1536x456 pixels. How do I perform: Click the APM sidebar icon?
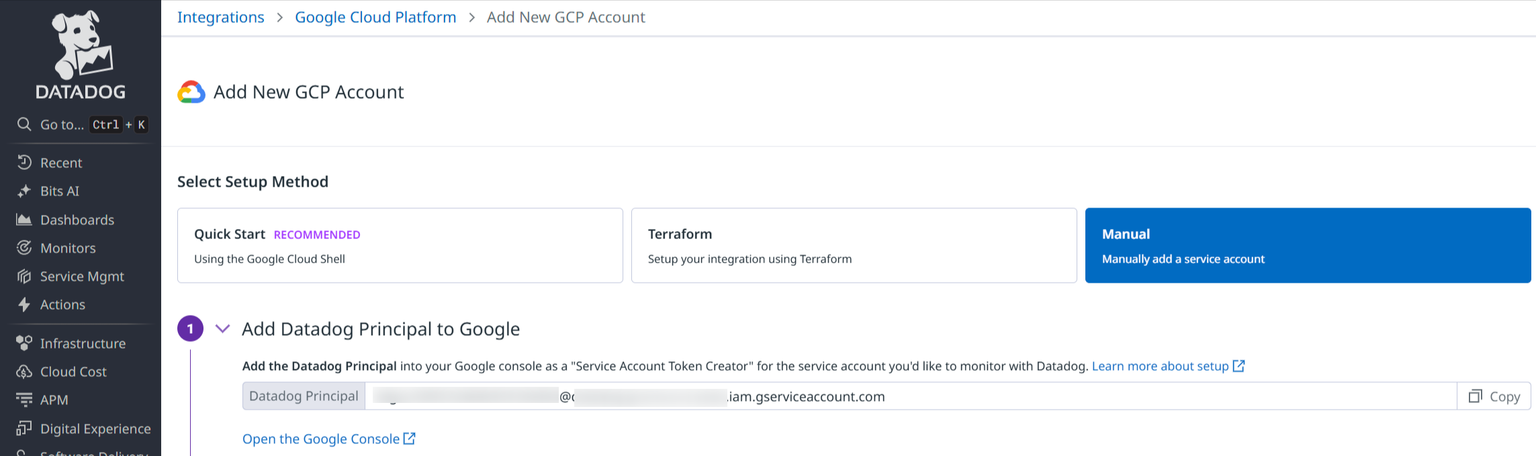[24, 400]
